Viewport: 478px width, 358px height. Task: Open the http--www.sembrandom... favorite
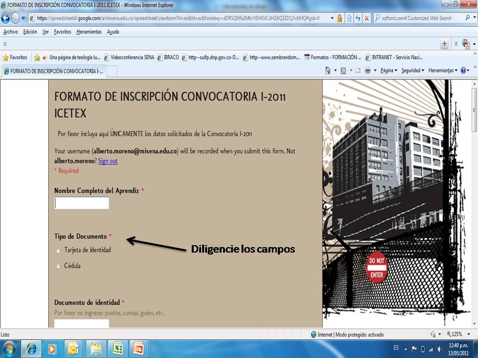pos(271,57)
